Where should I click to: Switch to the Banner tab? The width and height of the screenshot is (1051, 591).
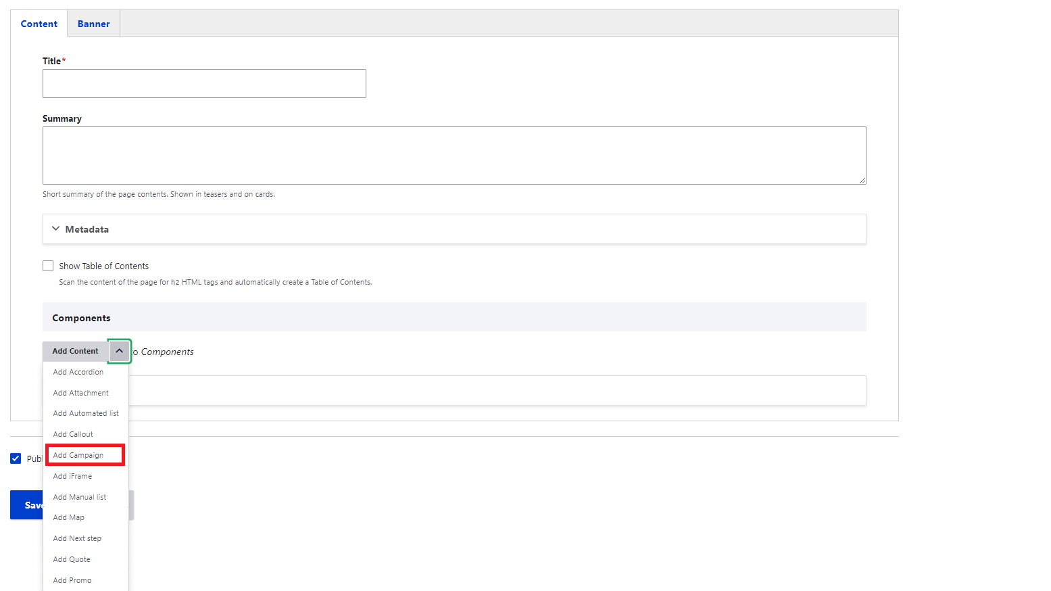[x=93, y=24]
